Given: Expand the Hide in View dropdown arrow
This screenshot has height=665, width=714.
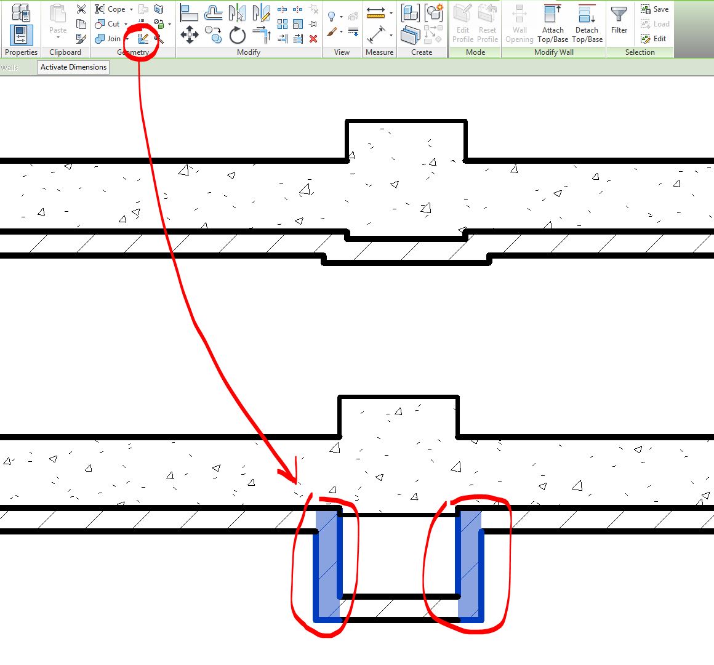Looking at the screenshot, I should click(341, 17).
